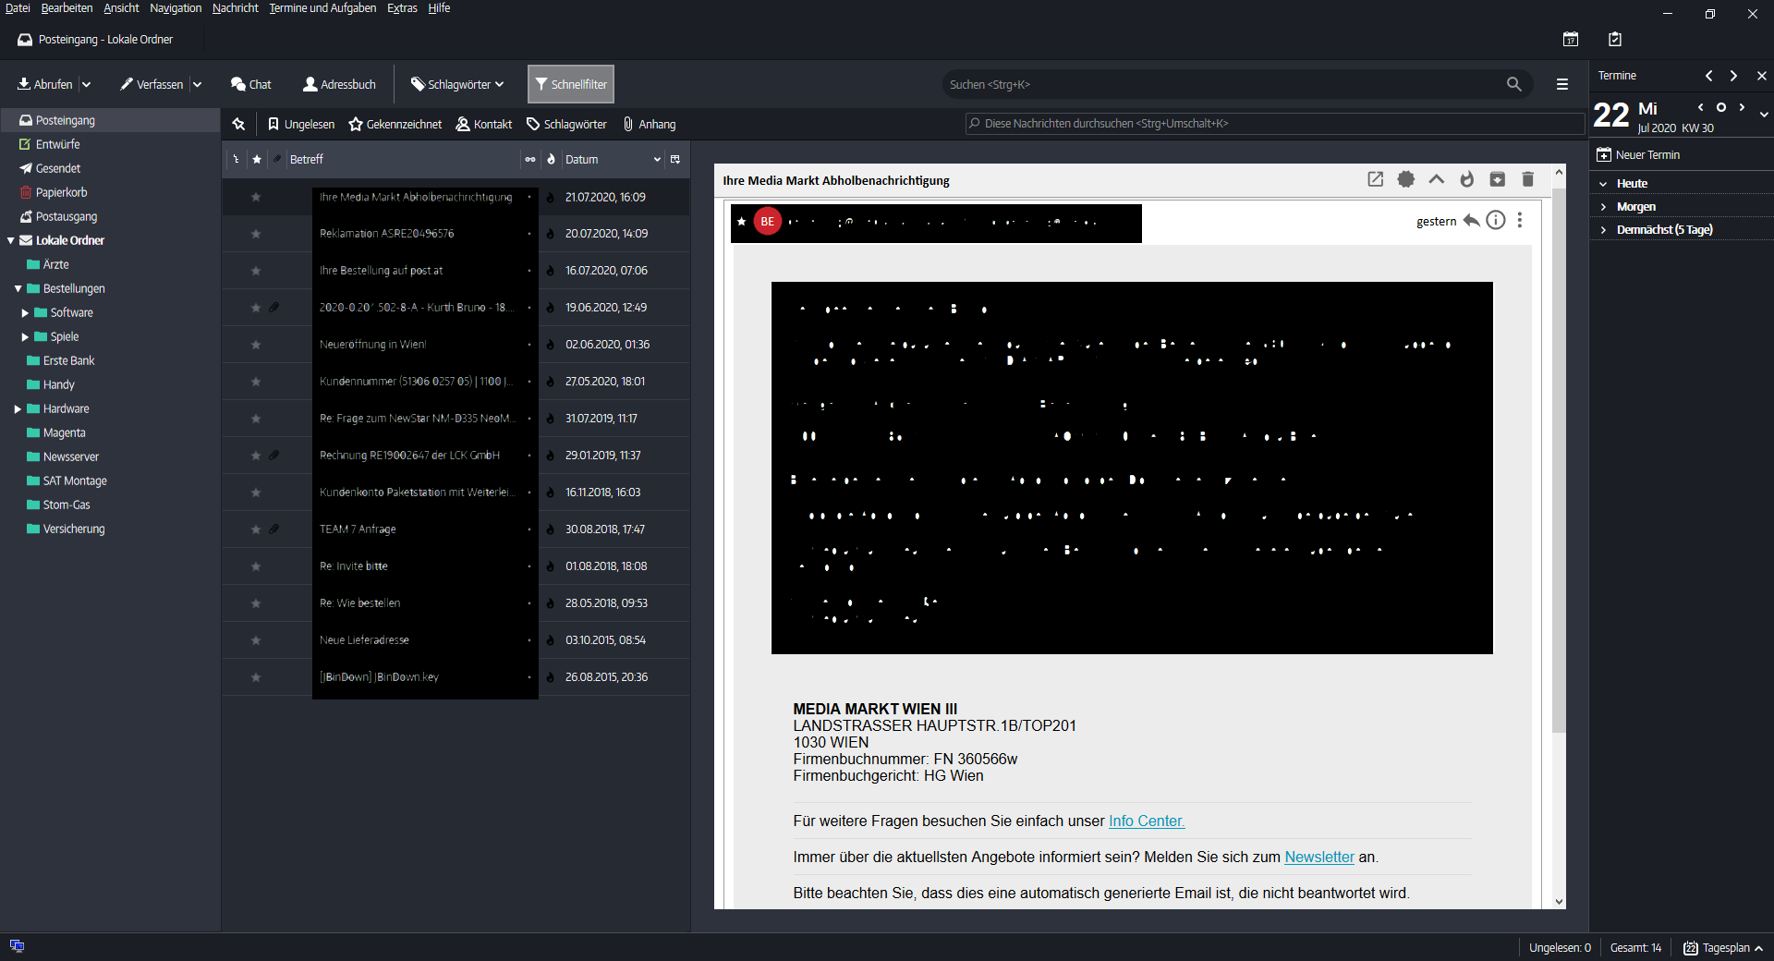Screen dimensions: 1774x961
Task: Archive the open Media Markt message
Action: pos(1497,179)
